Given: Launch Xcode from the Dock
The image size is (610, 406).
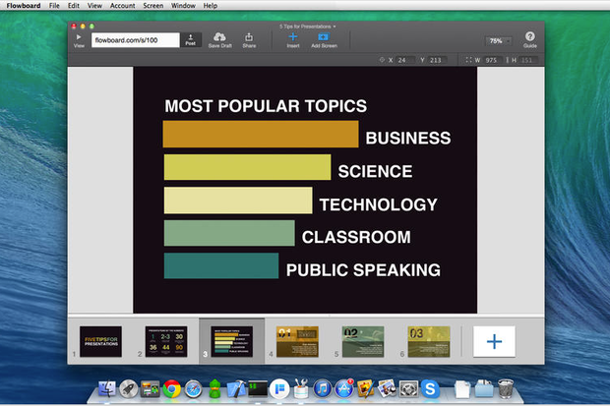Looking at the screenshot, I should [236, 389].
